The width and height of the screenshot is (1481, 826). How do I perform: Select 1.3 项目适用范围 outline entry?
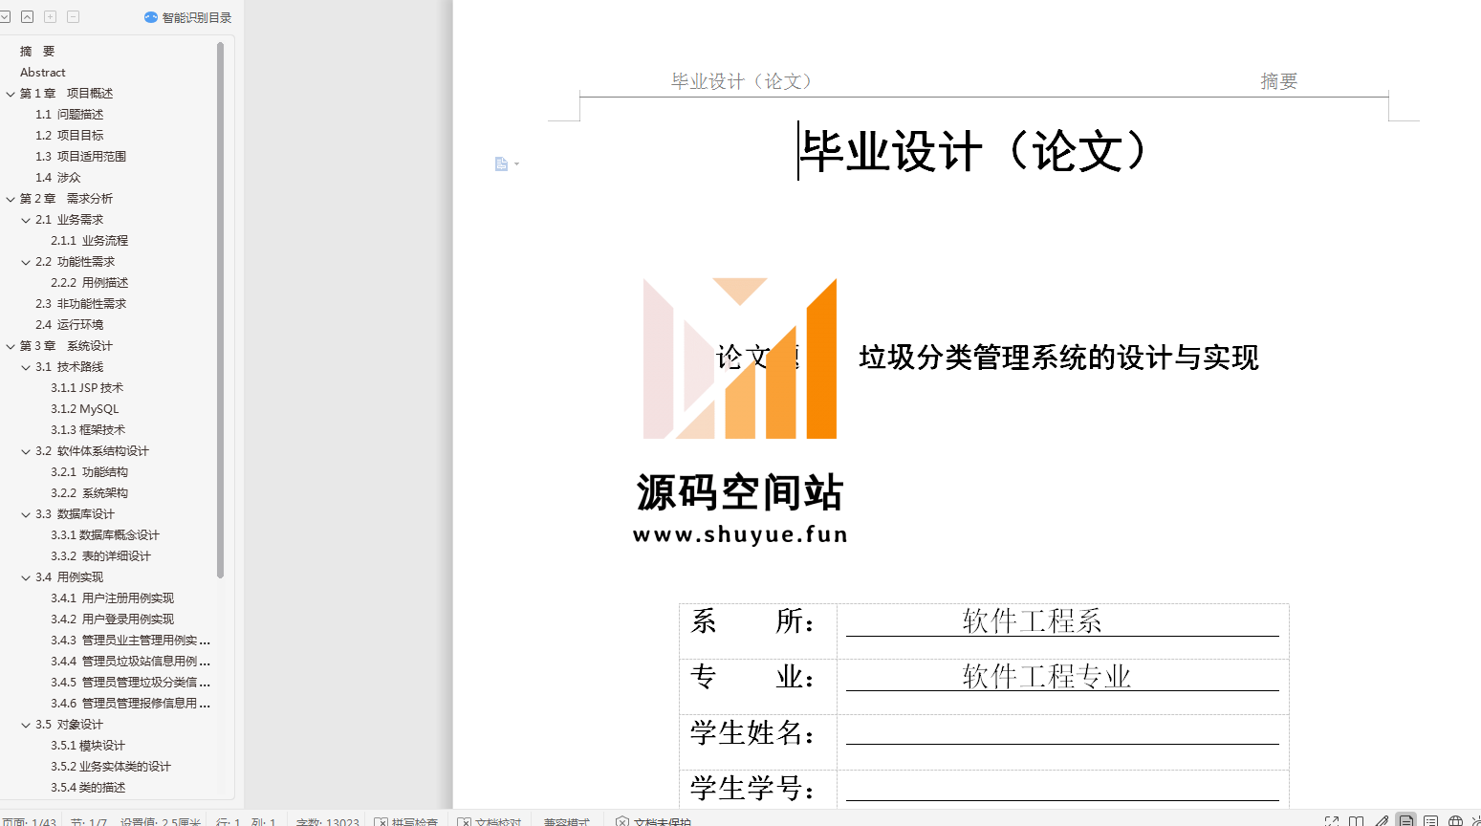click(x=81, y=157)
